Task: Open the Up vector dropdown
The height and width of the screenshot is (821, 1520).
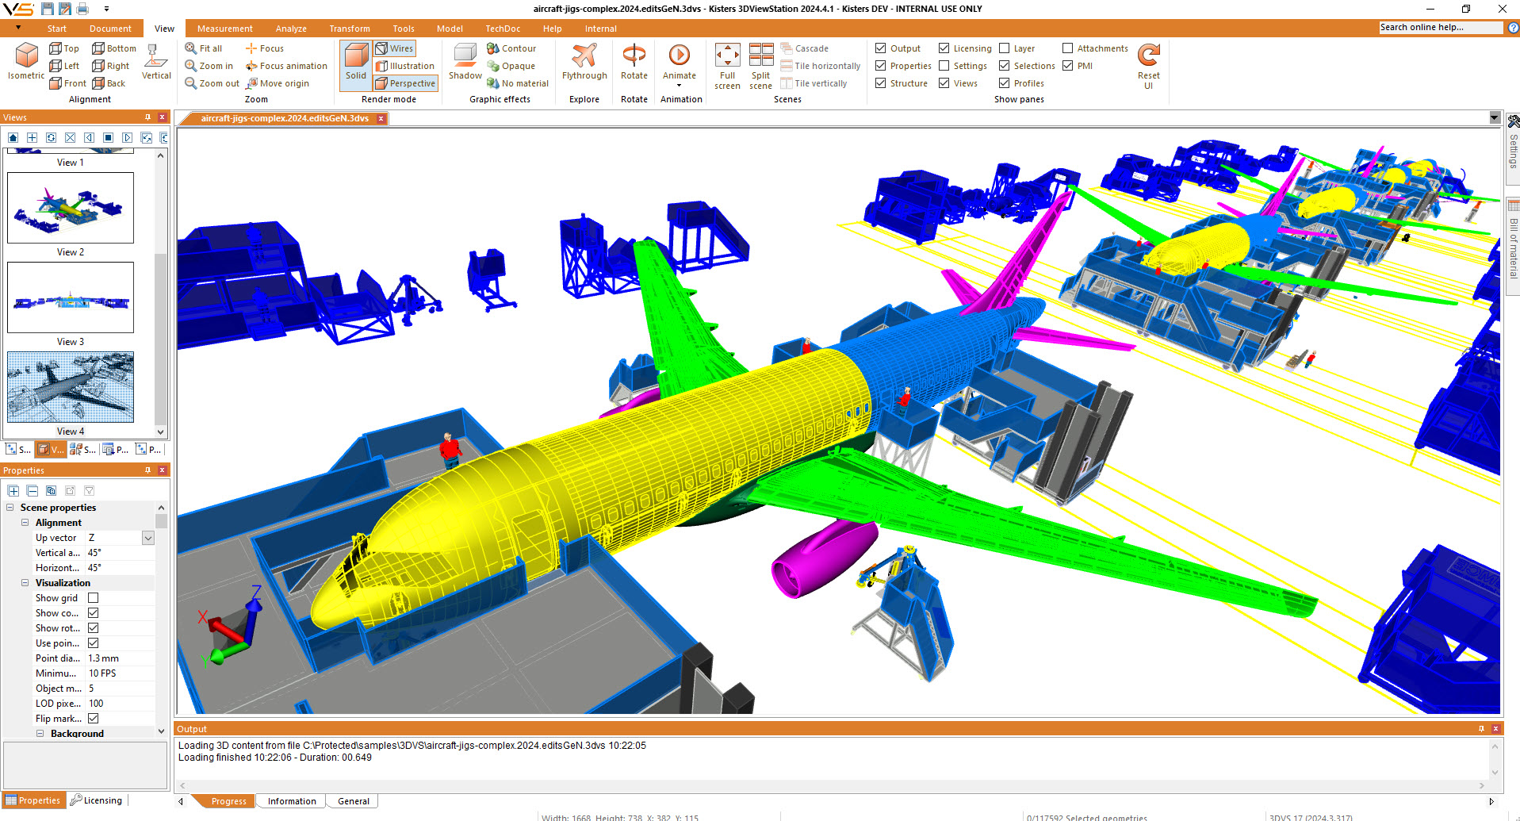Action: [148, 538]
